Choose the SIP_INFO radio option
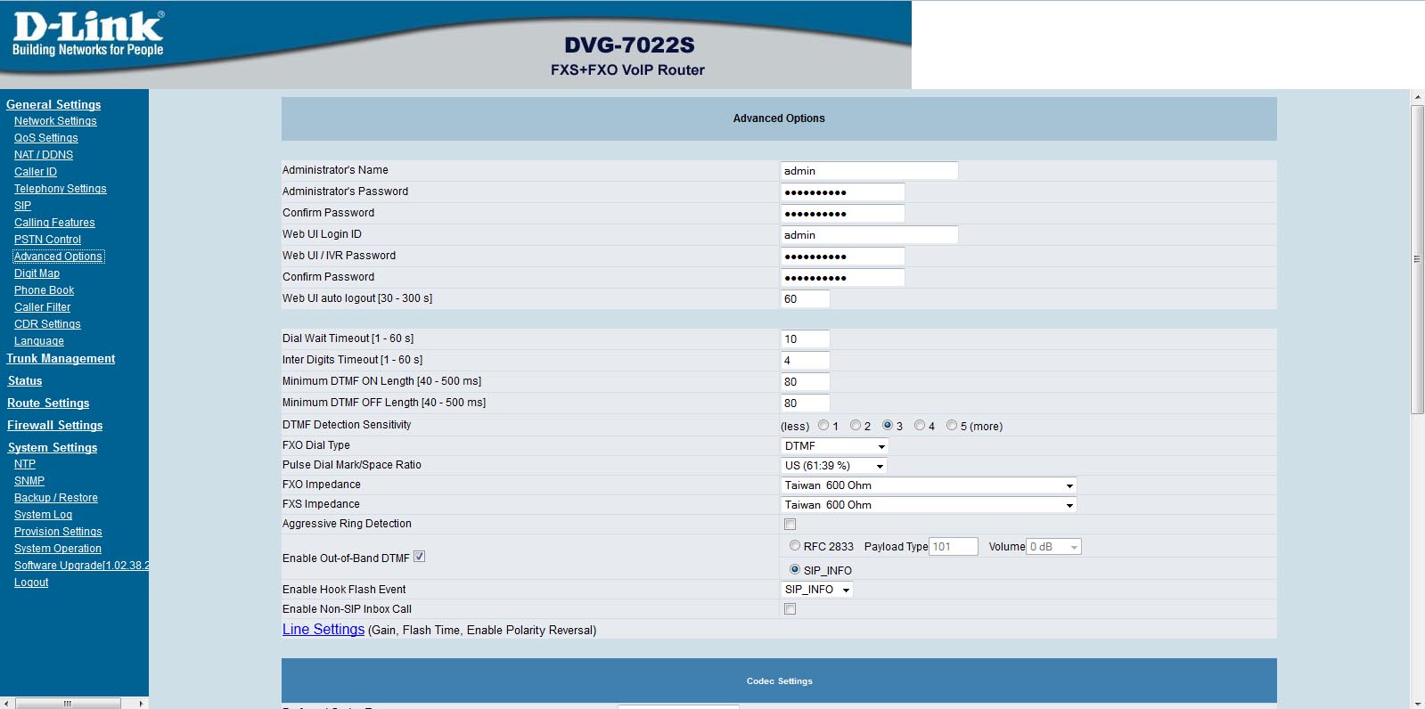This screenshot has width=1425, height=709. [795, 569]
